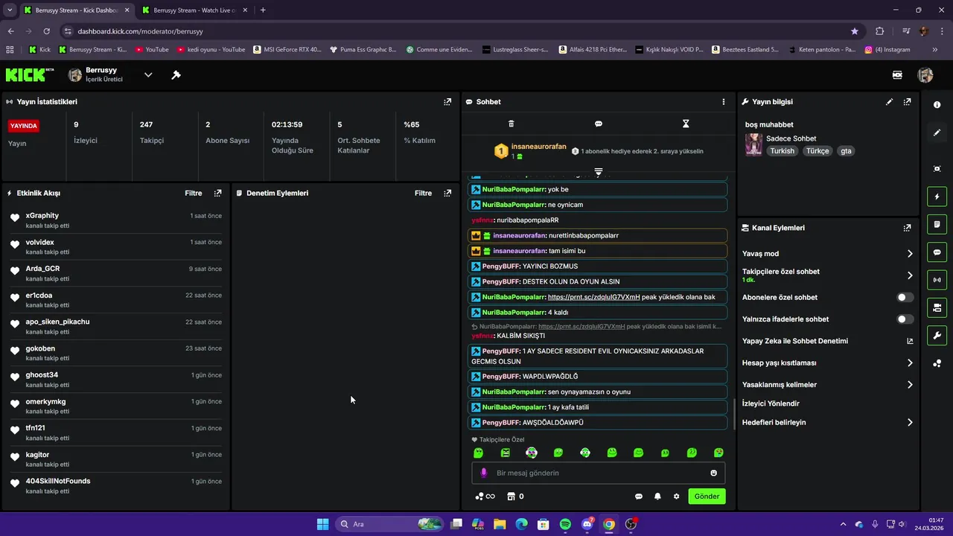The image size is (953, 536).
Task: Click the info icon in right sidebar
Action: (x=937, y=105)
